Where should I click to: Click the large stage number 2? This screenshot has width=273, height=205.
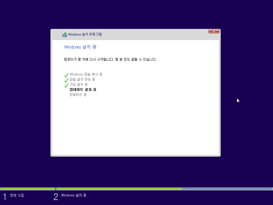click(x=56, y=197)
